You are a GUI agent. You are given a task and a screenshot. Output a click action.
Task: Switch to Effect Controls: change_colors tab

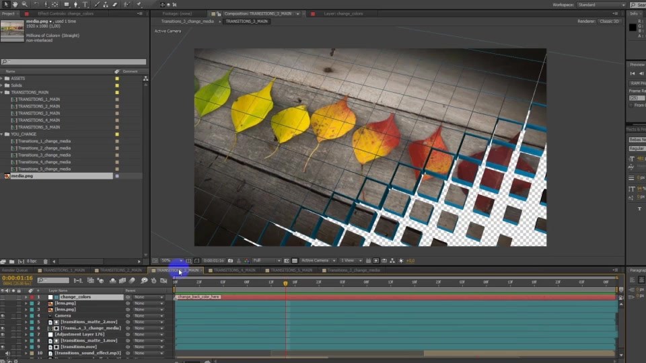pos(66,13)
